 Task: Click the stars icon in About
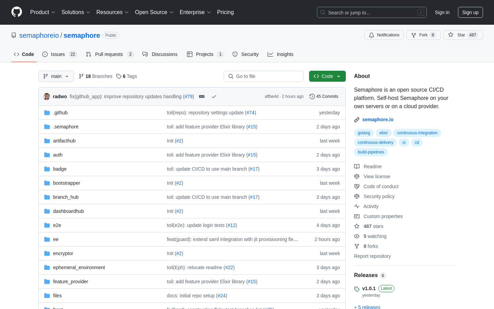357,226
